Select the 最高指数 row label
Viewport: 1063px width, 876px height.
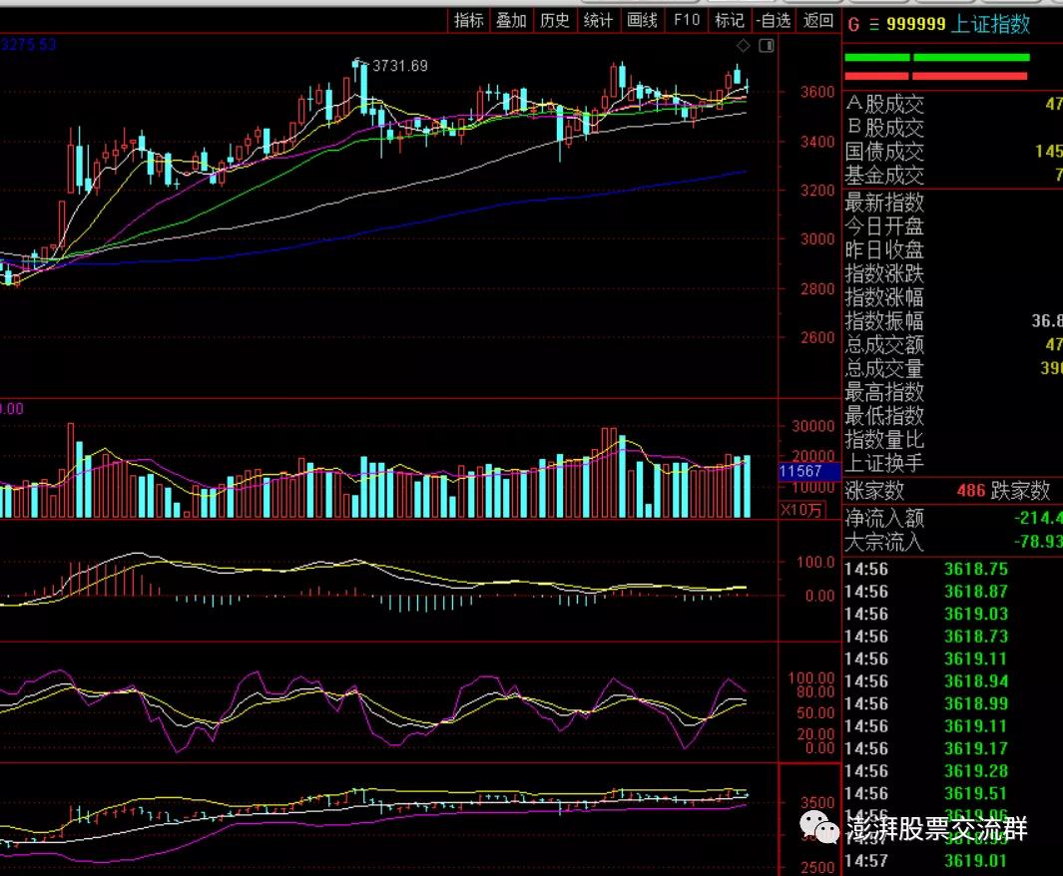click(884, 392)
